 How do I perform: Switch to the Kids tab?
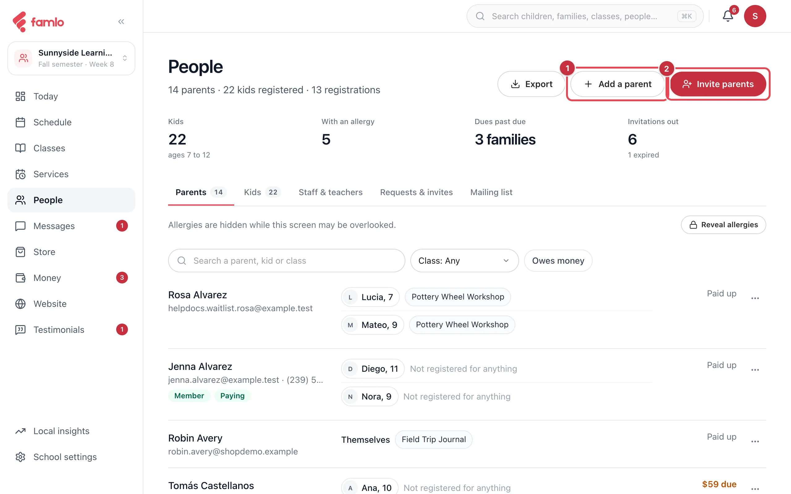[262, 192]
